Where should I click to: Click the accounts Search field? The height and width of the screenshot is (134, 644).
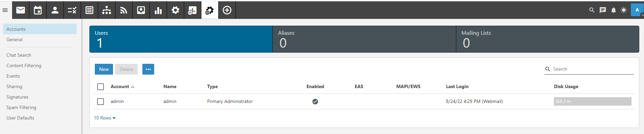click(x=589, y=69)
